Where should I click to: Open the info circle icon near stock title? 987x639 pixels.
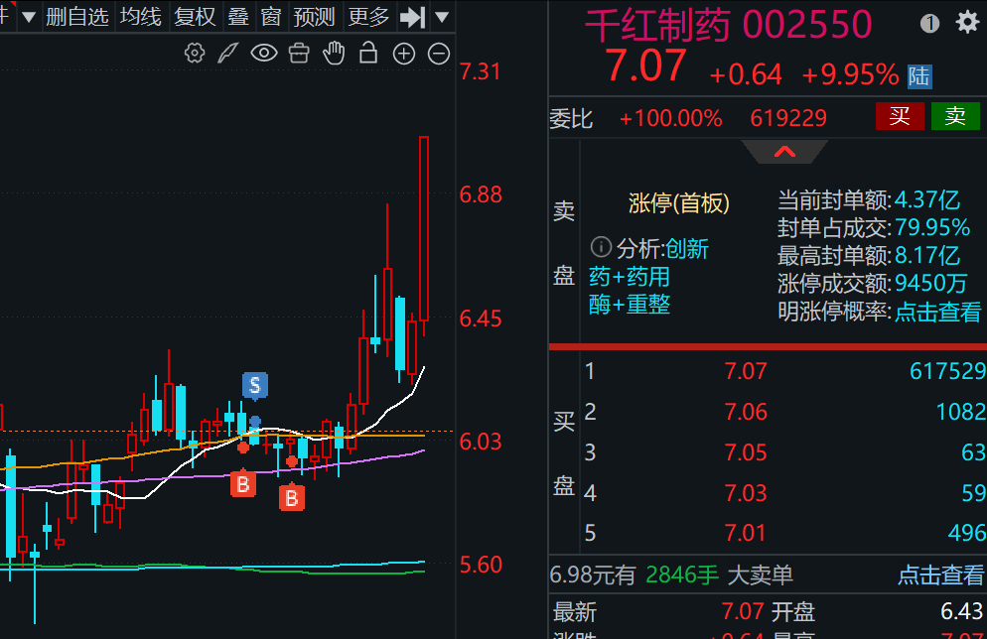pyautogui.click(x=929, y=24)
